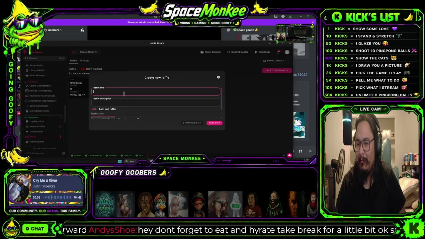This screenshot has height=239, width=425.
Task: Go to Next Step in raffle wizard
Action: [214, 123]
